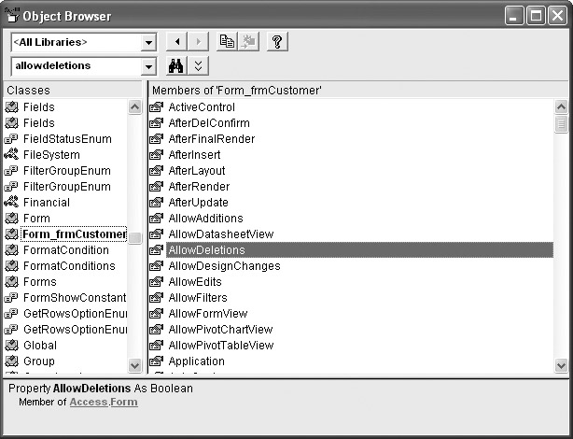The image size is (573, 439).
Task: Click the Global class icon
Action: click(x=12, y=346)
